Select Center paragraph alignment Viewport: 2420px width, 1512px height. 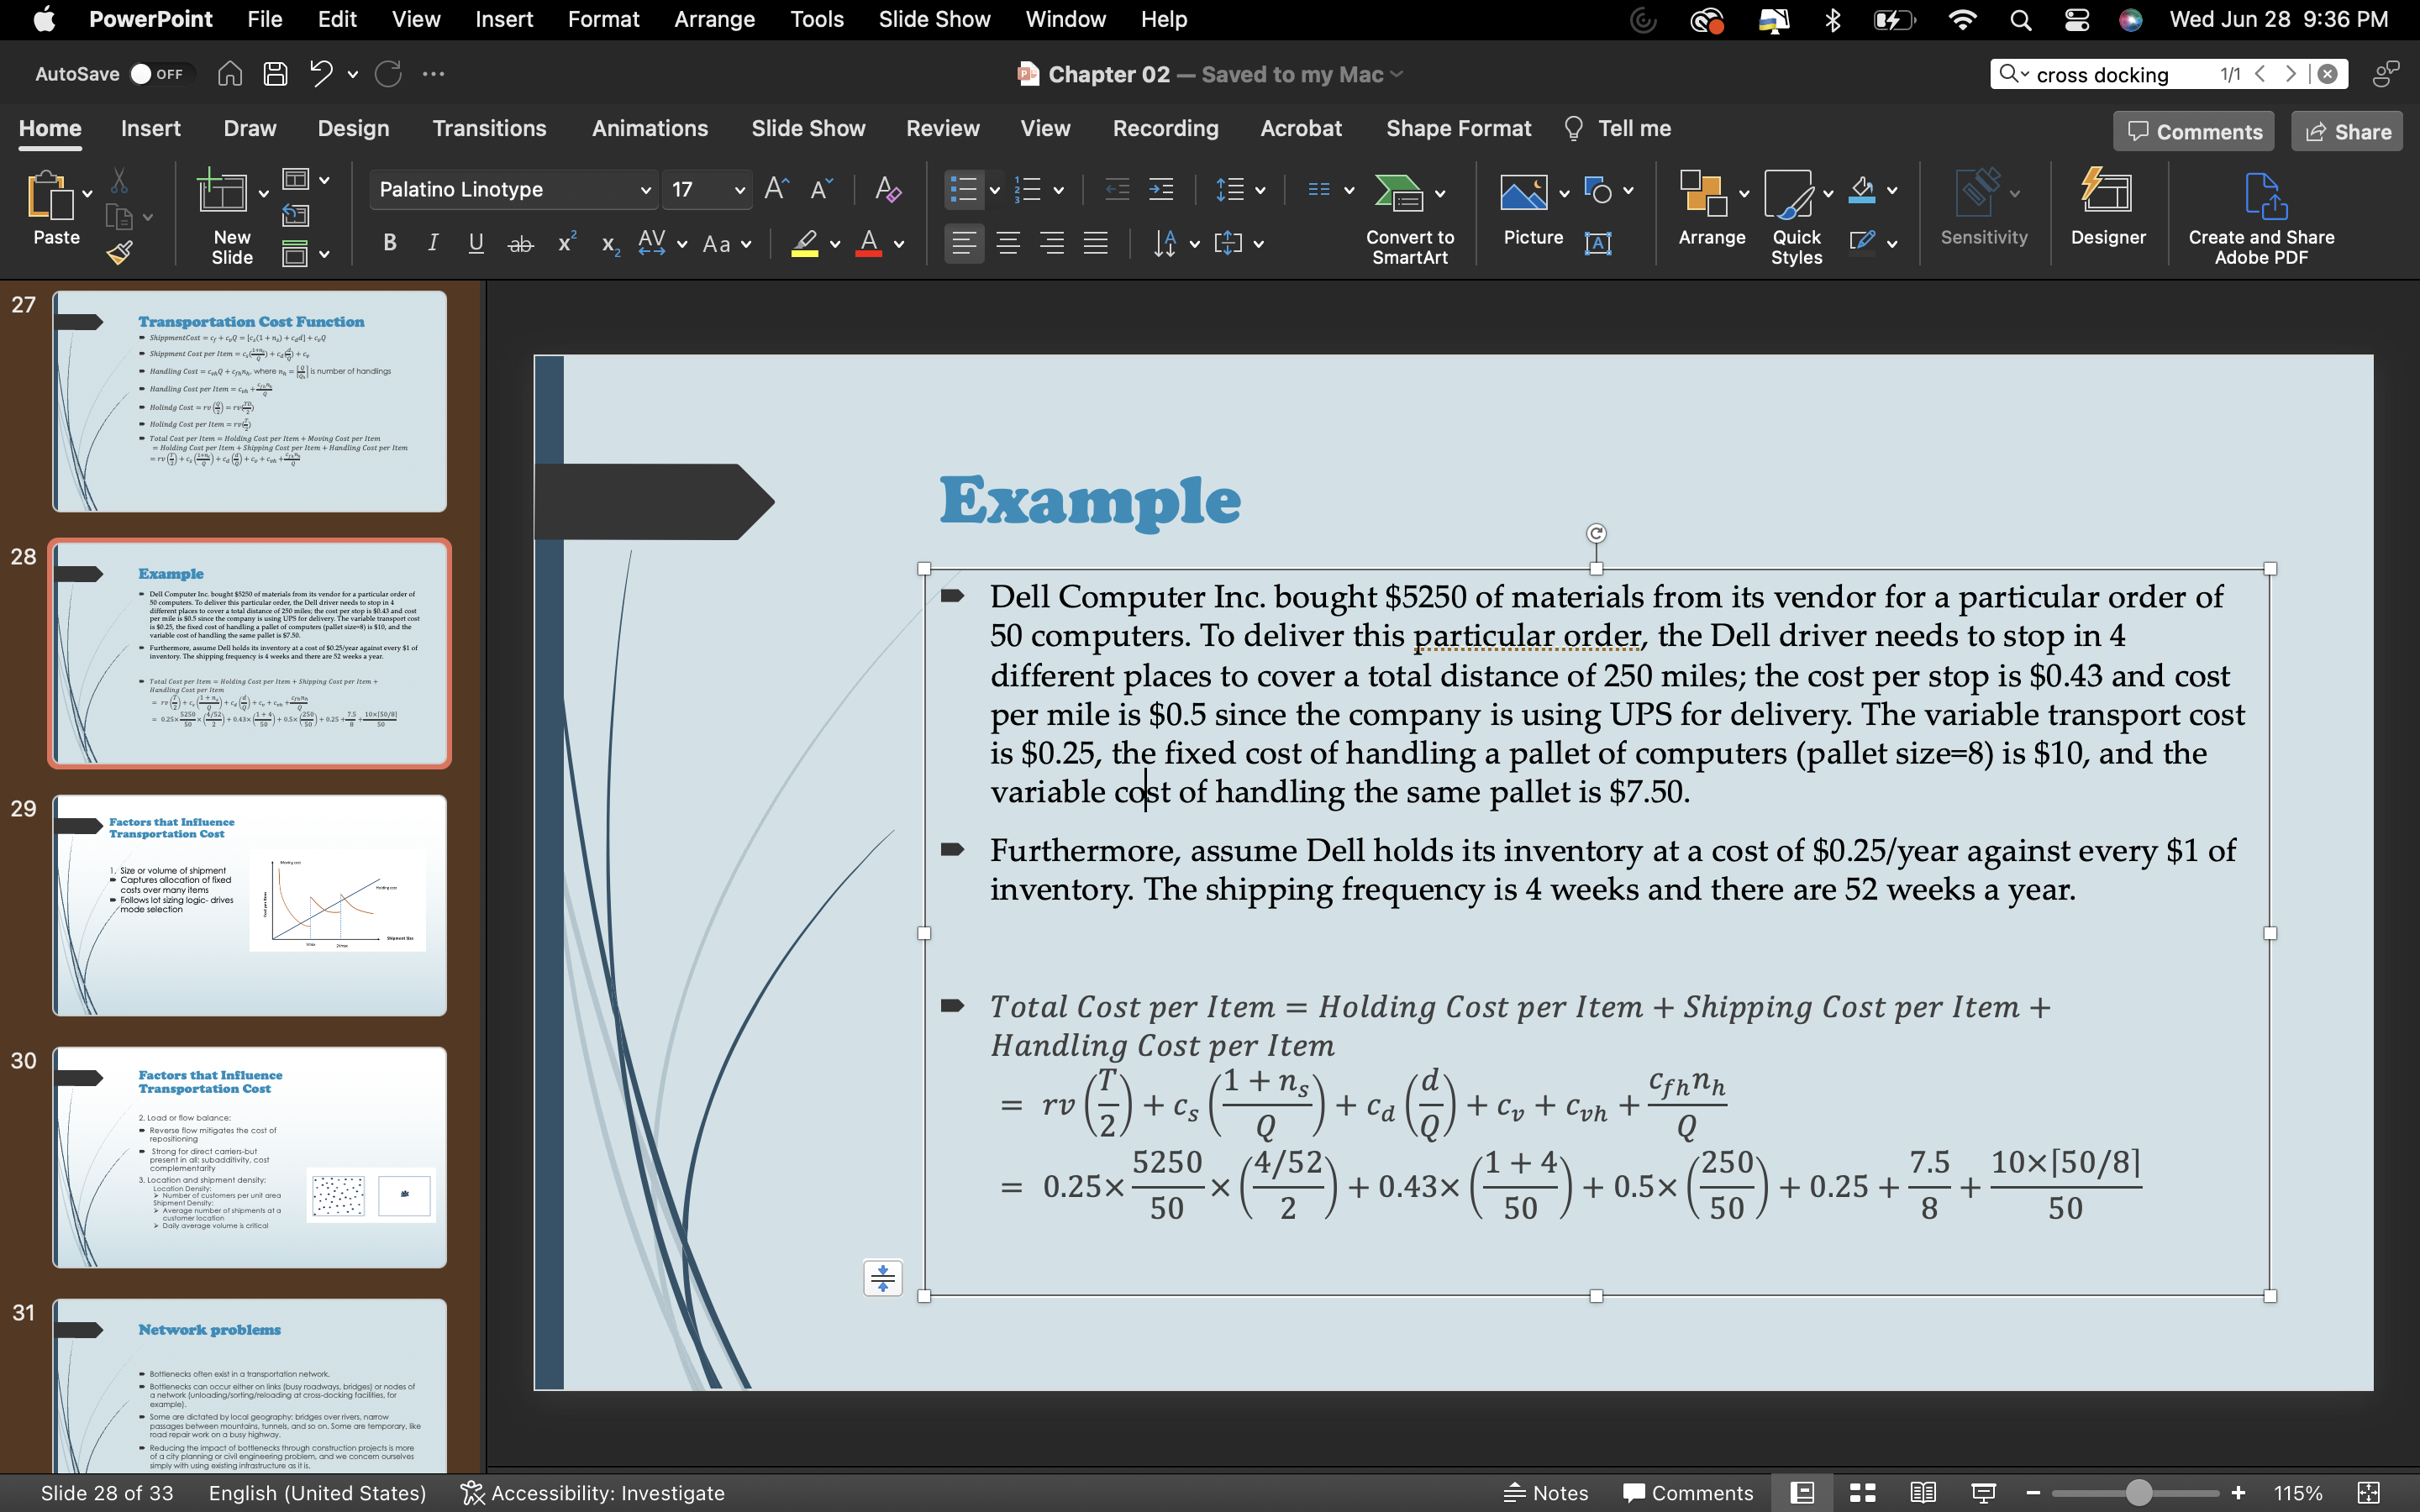pos(1008,243)
